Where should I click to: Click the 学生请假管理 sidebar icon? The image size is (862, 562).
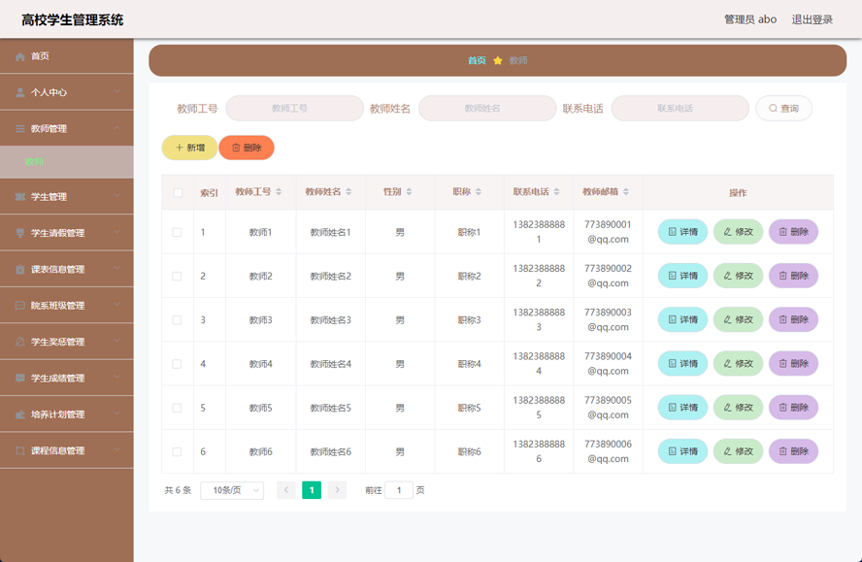(20, 233)
